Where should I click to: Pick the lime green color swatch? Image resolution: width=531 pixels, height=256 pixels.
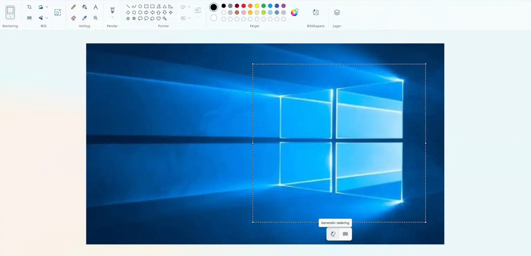(x=263, y=12)
